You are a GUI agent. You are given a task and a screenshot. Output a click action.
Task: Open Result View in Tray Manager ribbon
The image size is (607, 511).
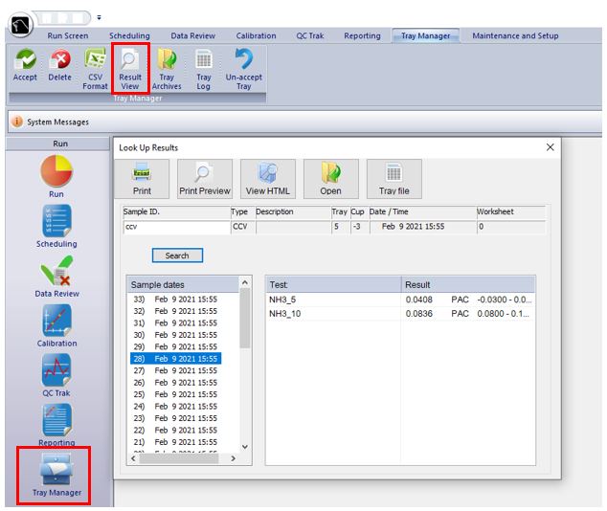click(x=129, y=68)
